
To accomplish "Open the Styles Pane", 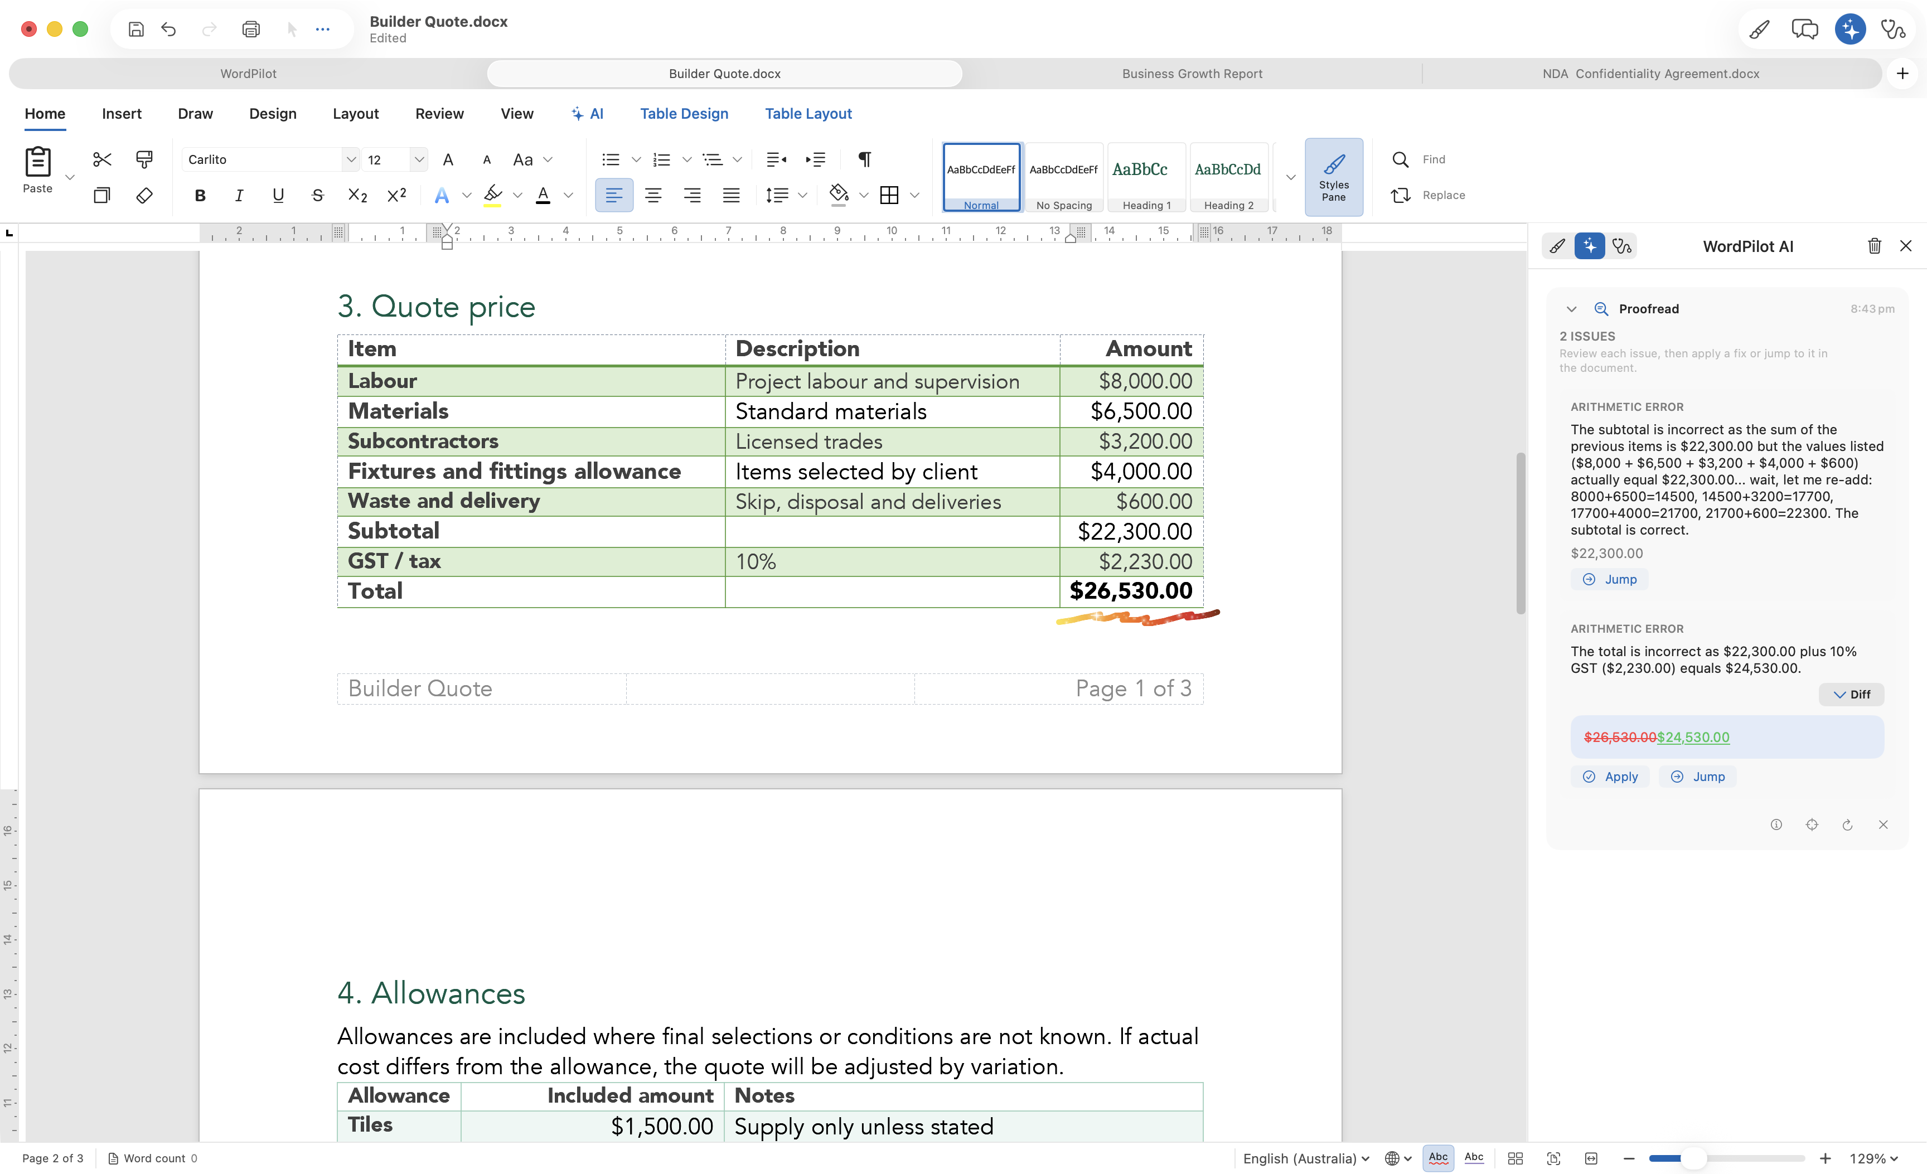I will 1333,177.
